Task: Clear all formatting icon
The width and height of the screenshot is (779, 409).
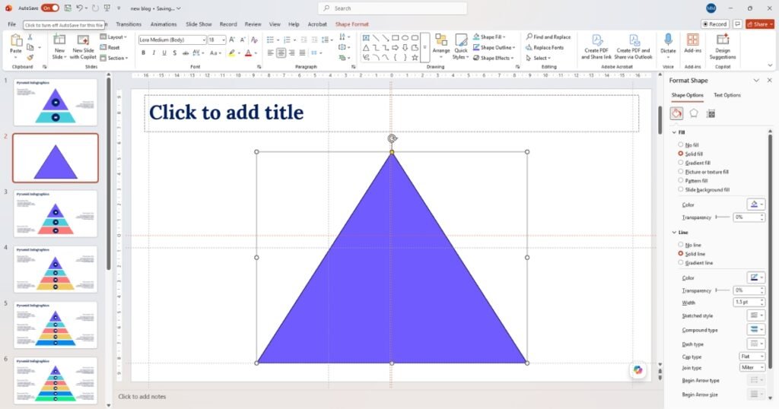Action: click(x=254, y=40)
